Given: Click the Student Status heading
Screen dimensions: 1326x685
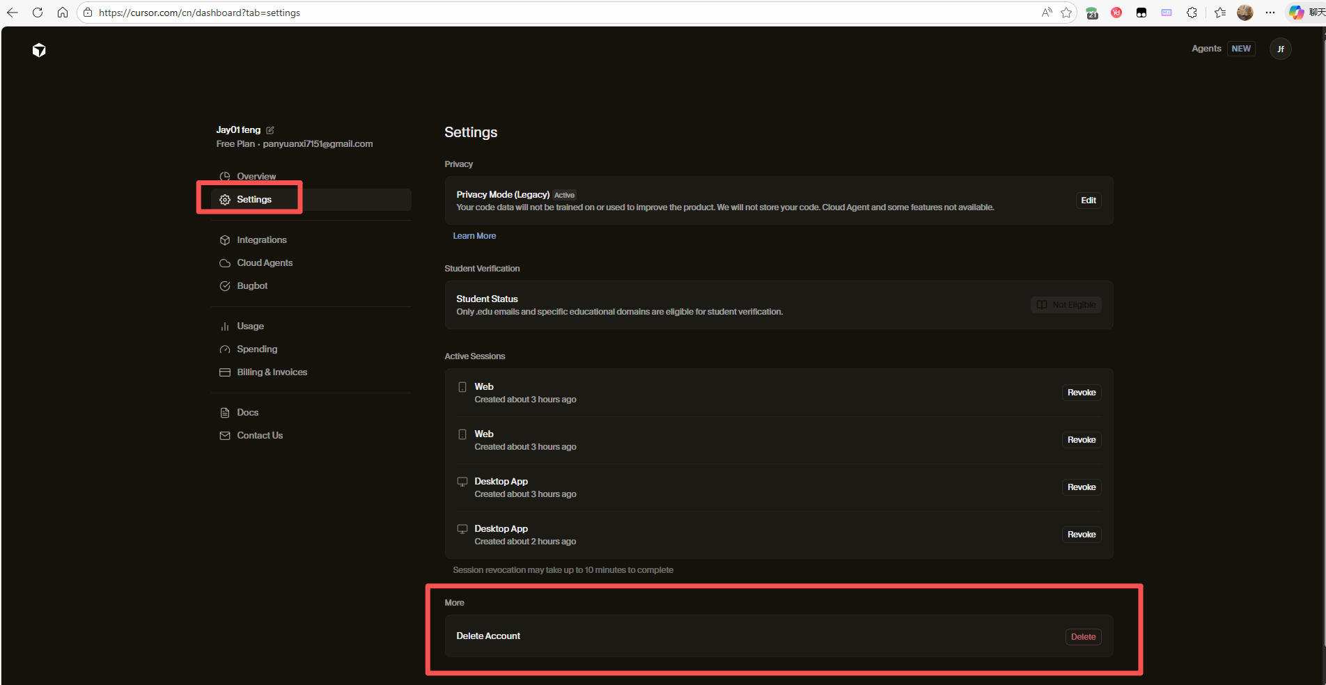Looking at the screenshot, I should 487,299.
